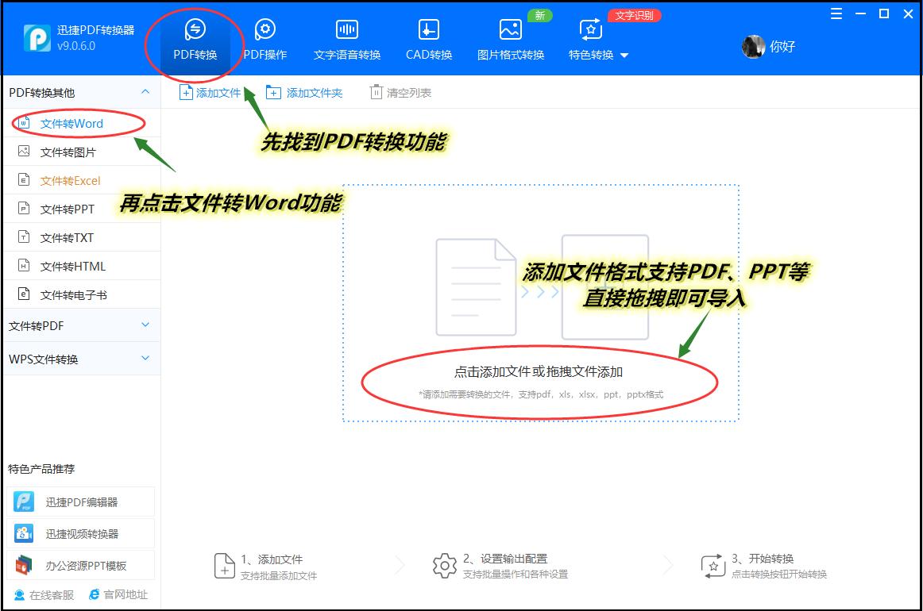This screenshot has height=611, width=923.
Task: Open 迅捷视频转换器 in the sidebar
Action: point(80,532)
